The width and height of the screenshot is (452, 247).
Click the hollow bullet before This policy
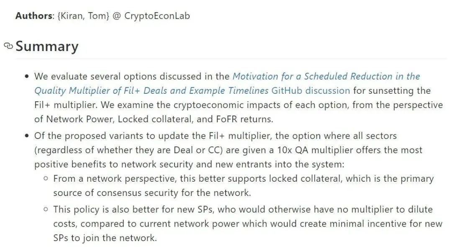46,210
